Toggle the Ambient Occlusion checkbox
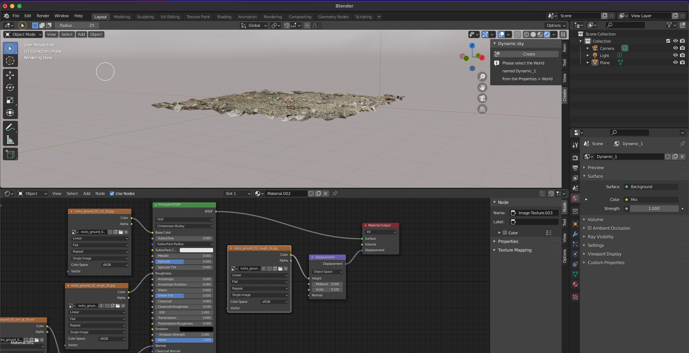689x353 pixels. tap(590, 228)
